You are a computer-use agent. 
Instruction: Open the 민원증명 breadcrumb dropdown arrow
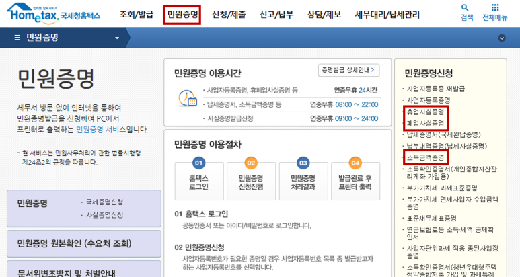coord(117,38)
